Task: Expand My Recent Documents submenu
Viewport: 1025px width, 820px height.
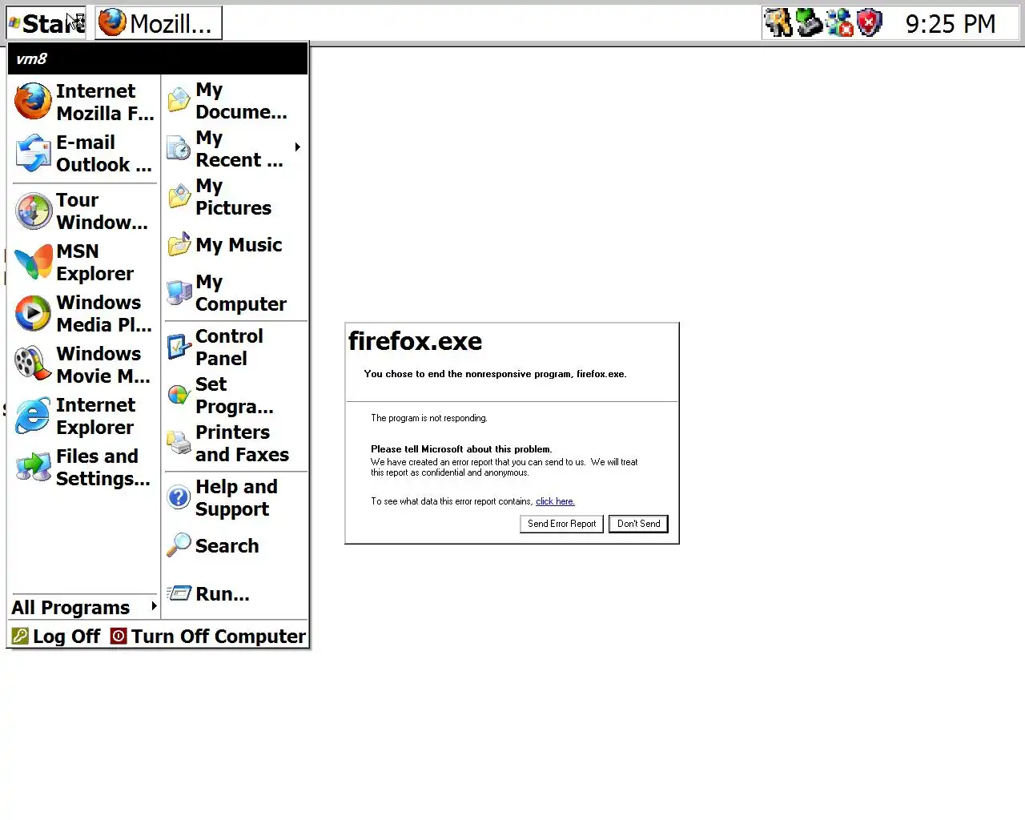Action: point(235,149)
